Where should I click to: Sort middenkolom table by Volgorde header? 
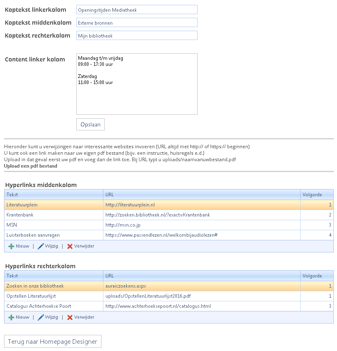(312, 195)
